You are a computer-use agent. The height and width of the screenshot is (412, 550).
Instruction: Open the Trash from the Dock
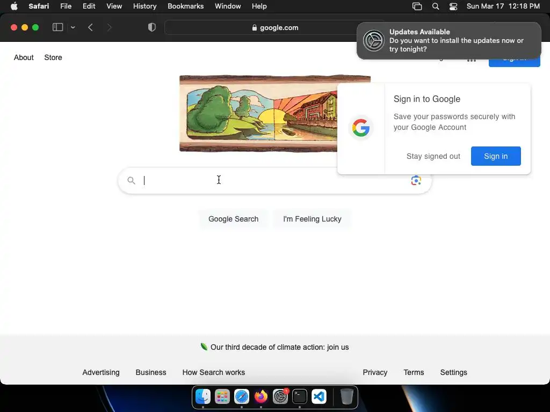tap(347, 396)
